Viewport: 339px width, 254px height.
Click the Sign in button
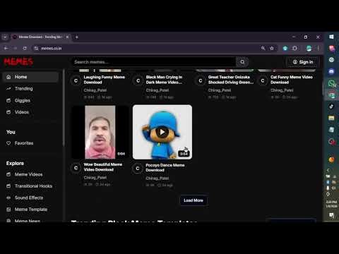click(303, 62)
